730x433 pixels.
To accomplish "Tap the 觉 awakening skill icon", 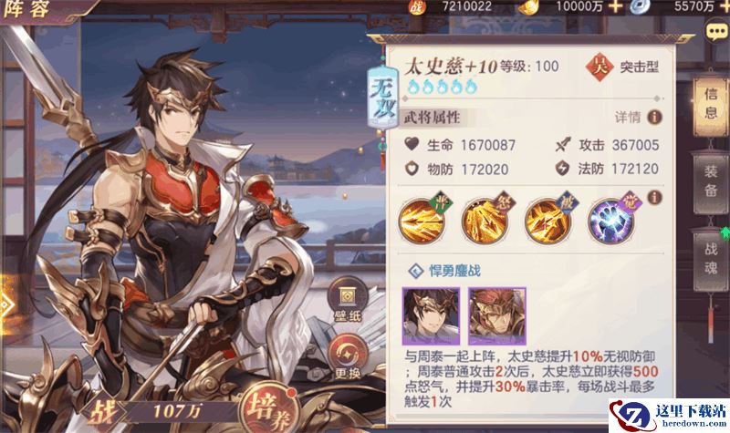I will [x=611, y=220].
